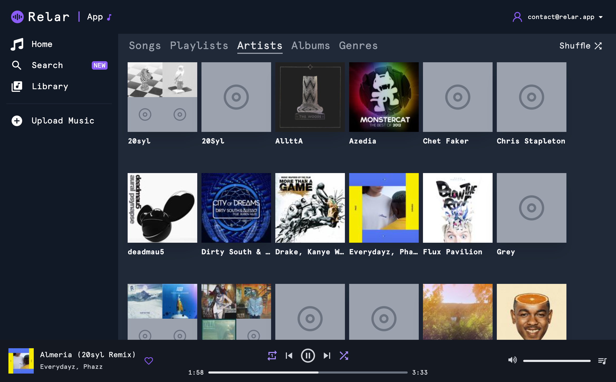This screenshot has height=382, width=616.
Task: Open the Chris Stapleton artist thumbnail
Action: click(532, 97)
